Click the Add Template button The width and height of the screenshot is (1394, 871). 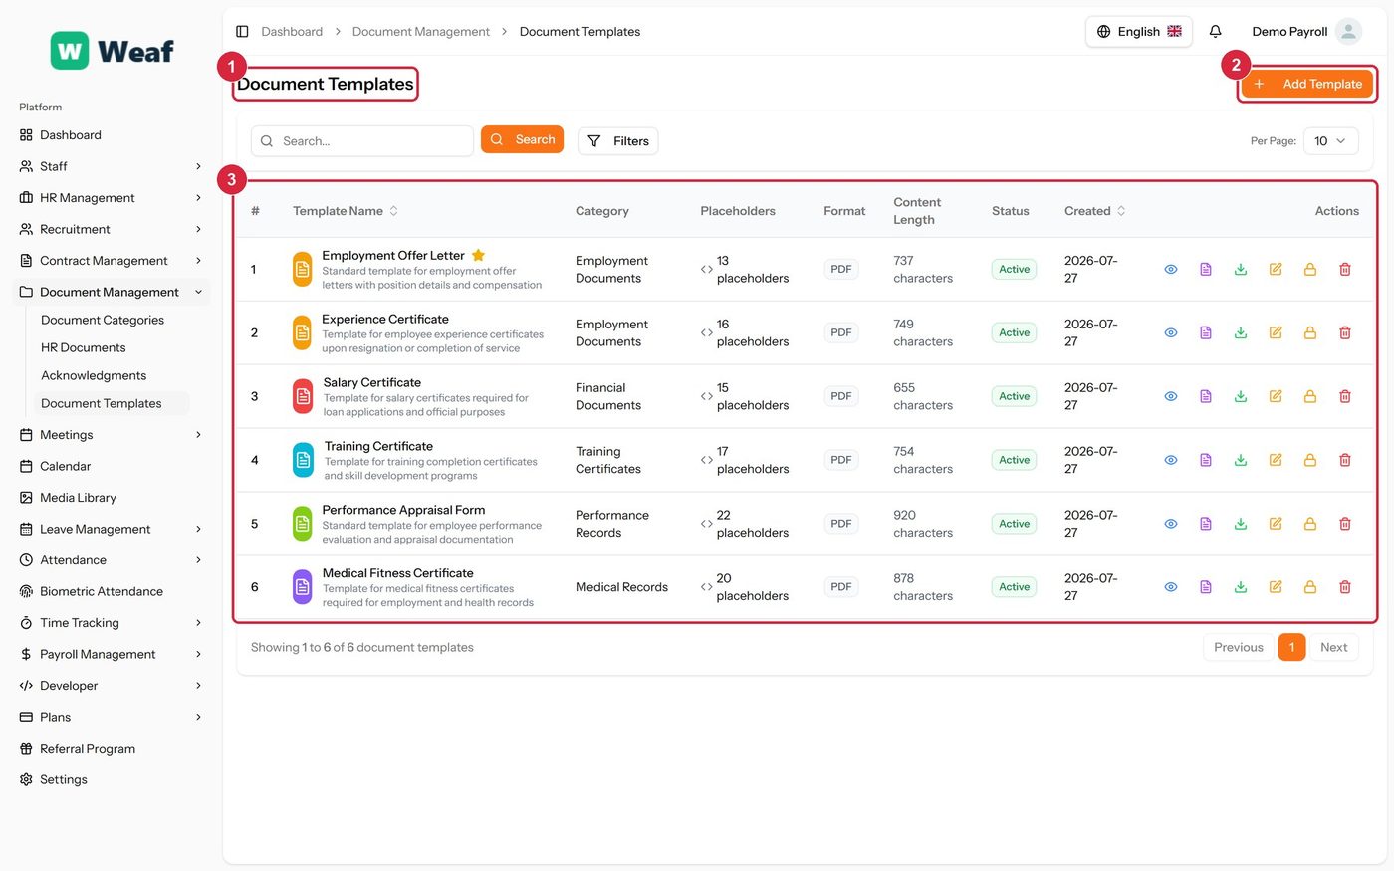(1307, 84)
